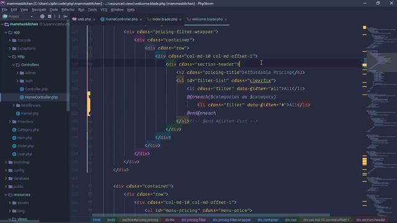397x223 pixels.
Task: Expand the database folder
Action: [6, 178]
